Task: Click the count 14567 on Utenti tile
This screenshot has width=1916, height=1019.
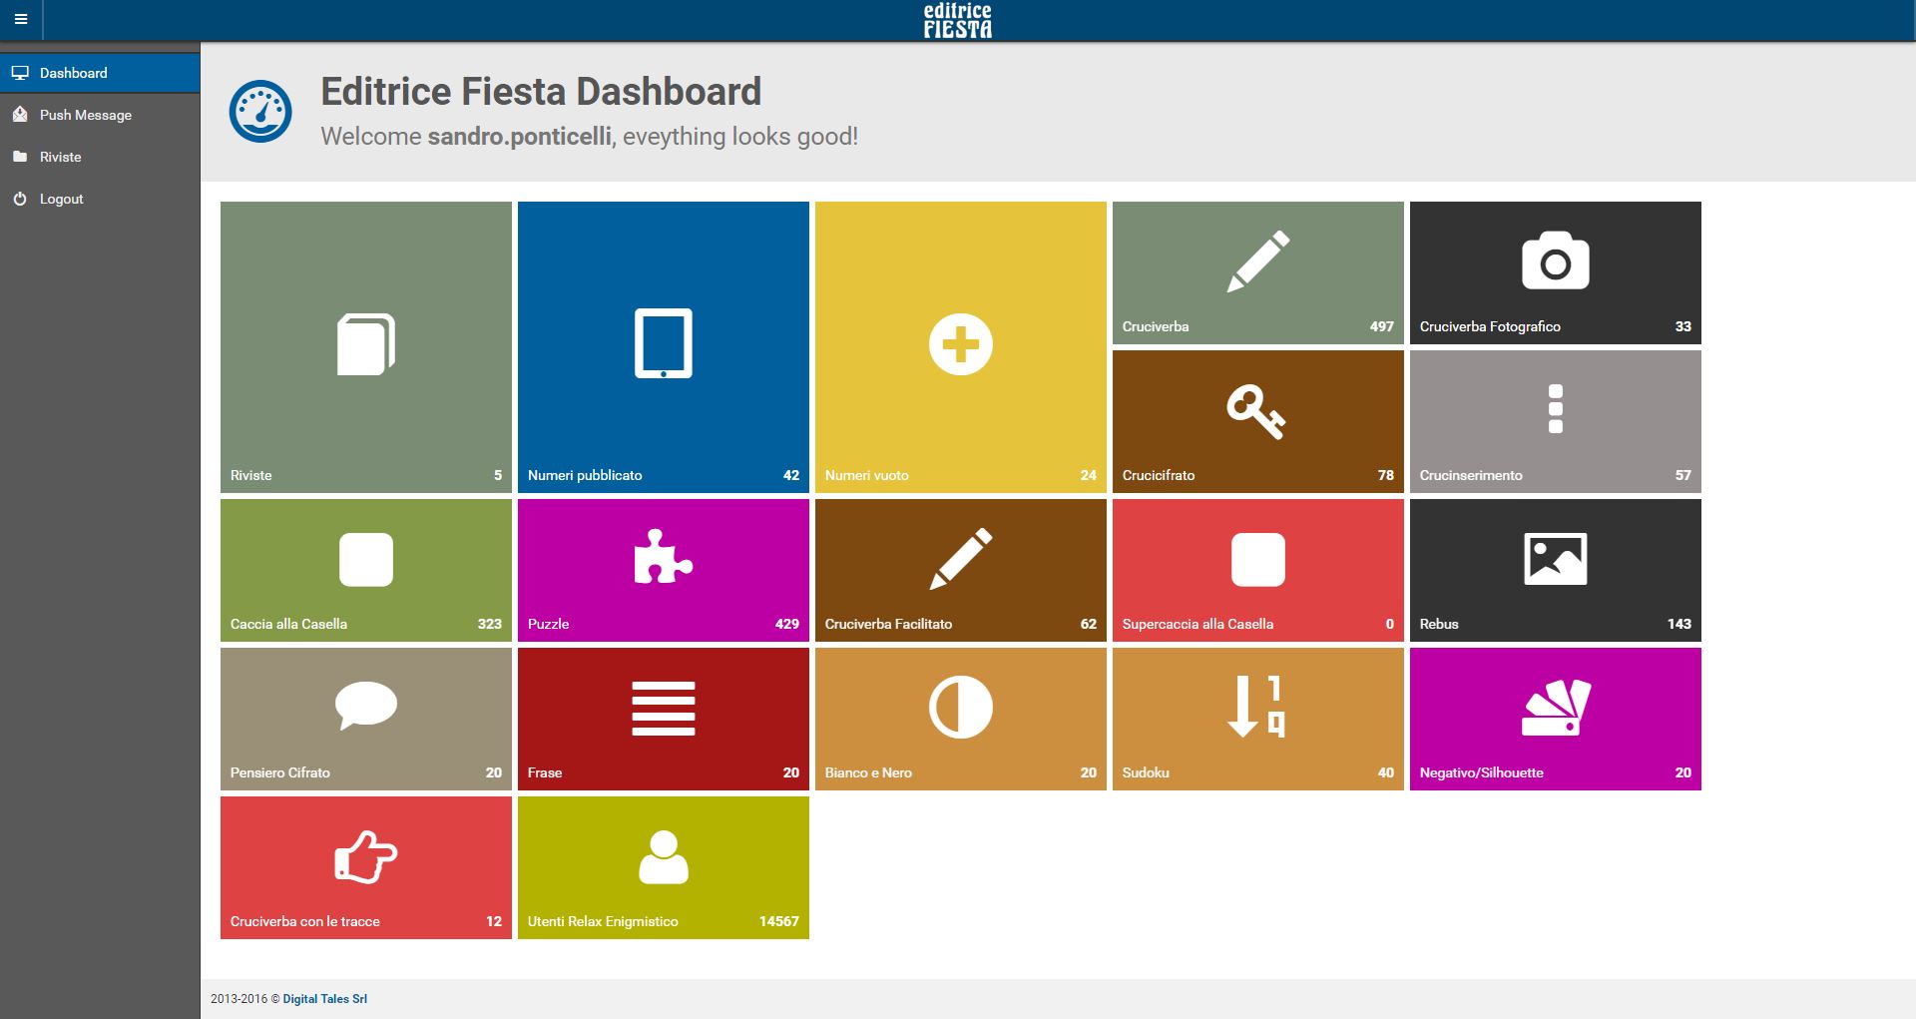Action: [779, 921]
